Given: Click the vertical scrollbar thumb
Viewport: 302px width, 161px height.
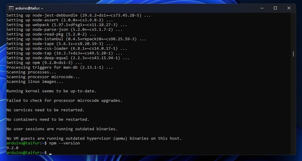Looking at the screenshot, I should point(293,54).
